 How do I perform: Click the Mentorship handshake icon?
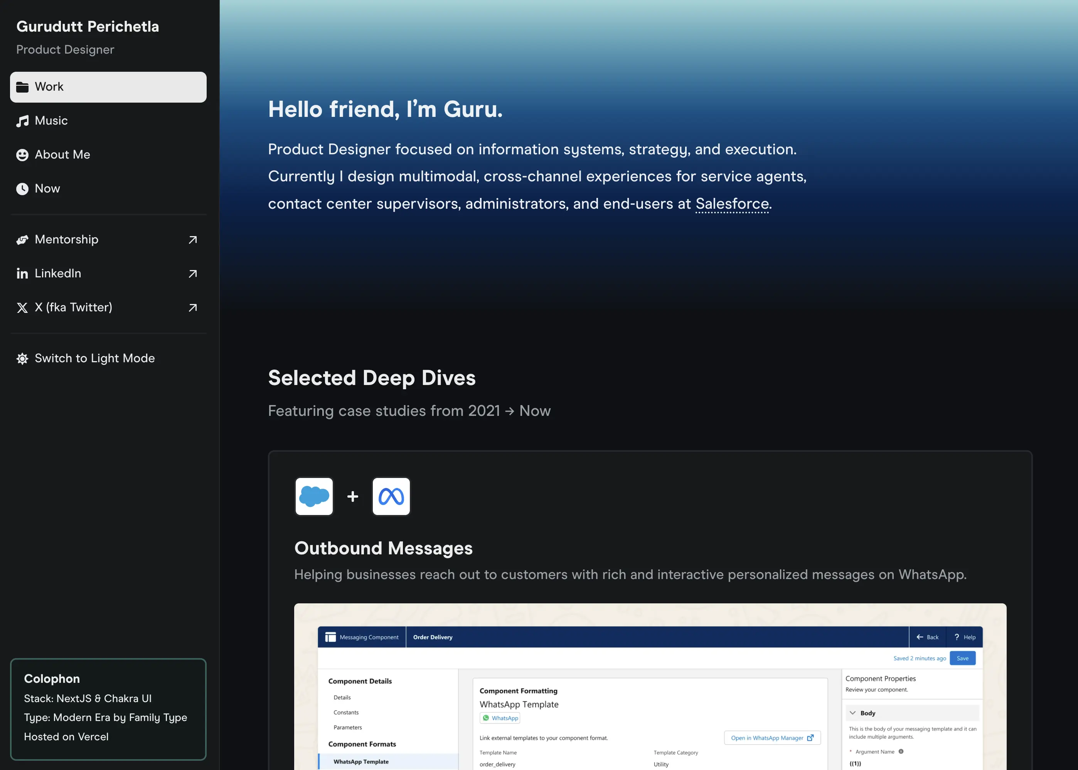pyautogui.click(x=22, y=240)
